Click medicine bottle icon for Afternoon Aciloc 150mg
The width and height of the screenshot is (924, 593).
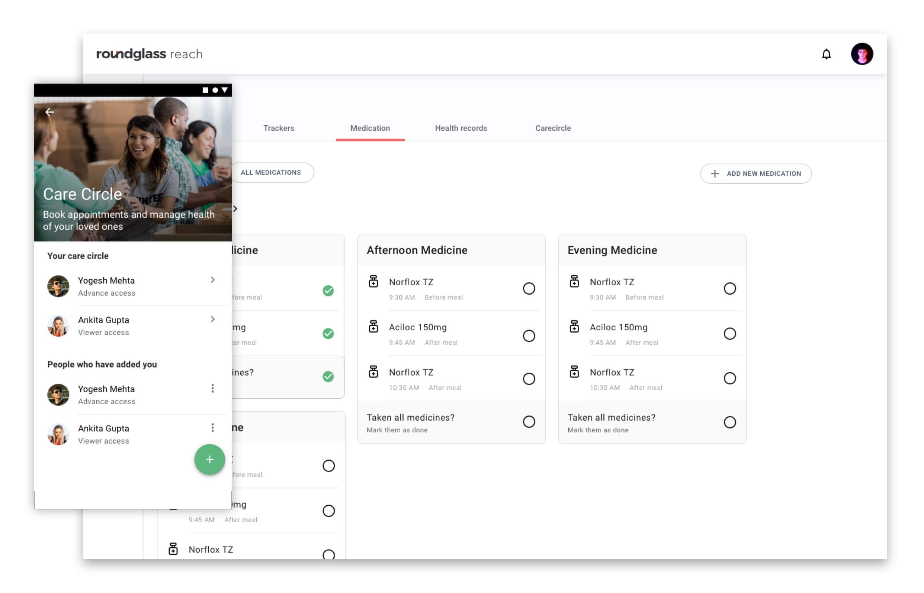click(x=373, y=327)
